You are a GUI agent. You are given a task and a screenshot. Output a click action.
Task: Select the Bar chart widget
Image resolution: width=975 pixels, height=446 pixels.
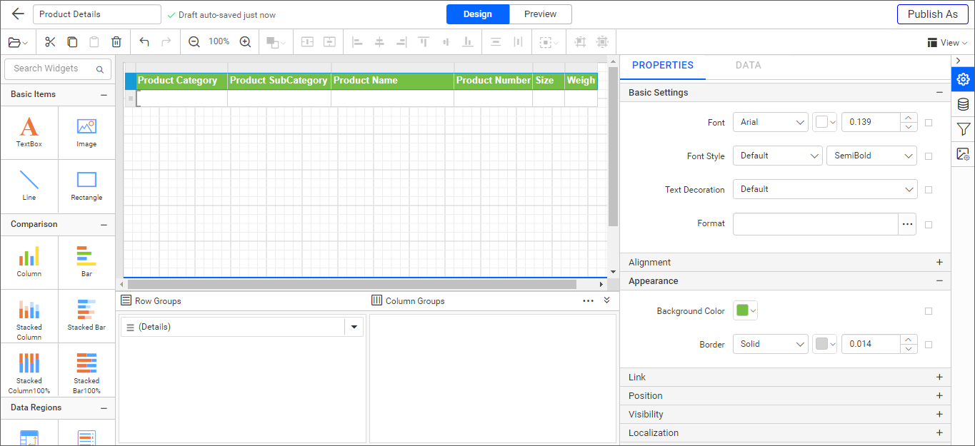pyautogui.click(x=86, y=262)
